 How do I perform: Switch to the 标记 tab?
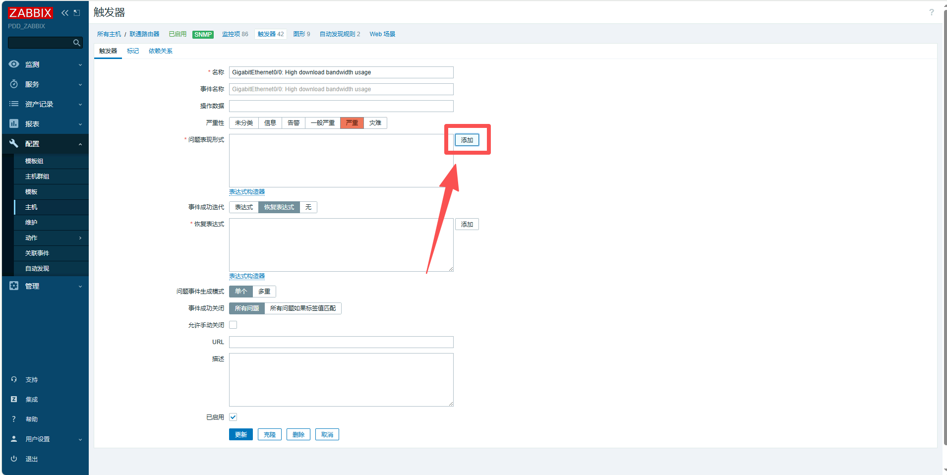point(133,51)
